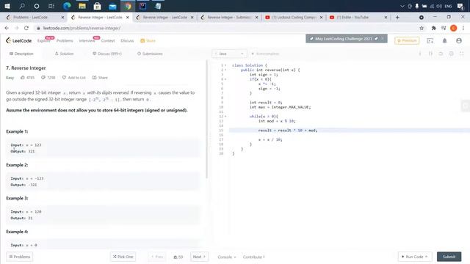This screenshot has height=264, width=470.
Task: Open the Discuss (999+) tab
Action: click(107, 54)
